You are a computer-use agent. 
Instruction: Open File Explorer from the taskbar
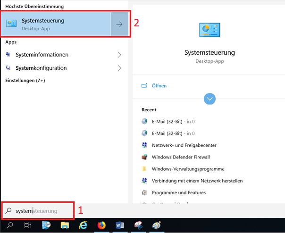[65, 225]
